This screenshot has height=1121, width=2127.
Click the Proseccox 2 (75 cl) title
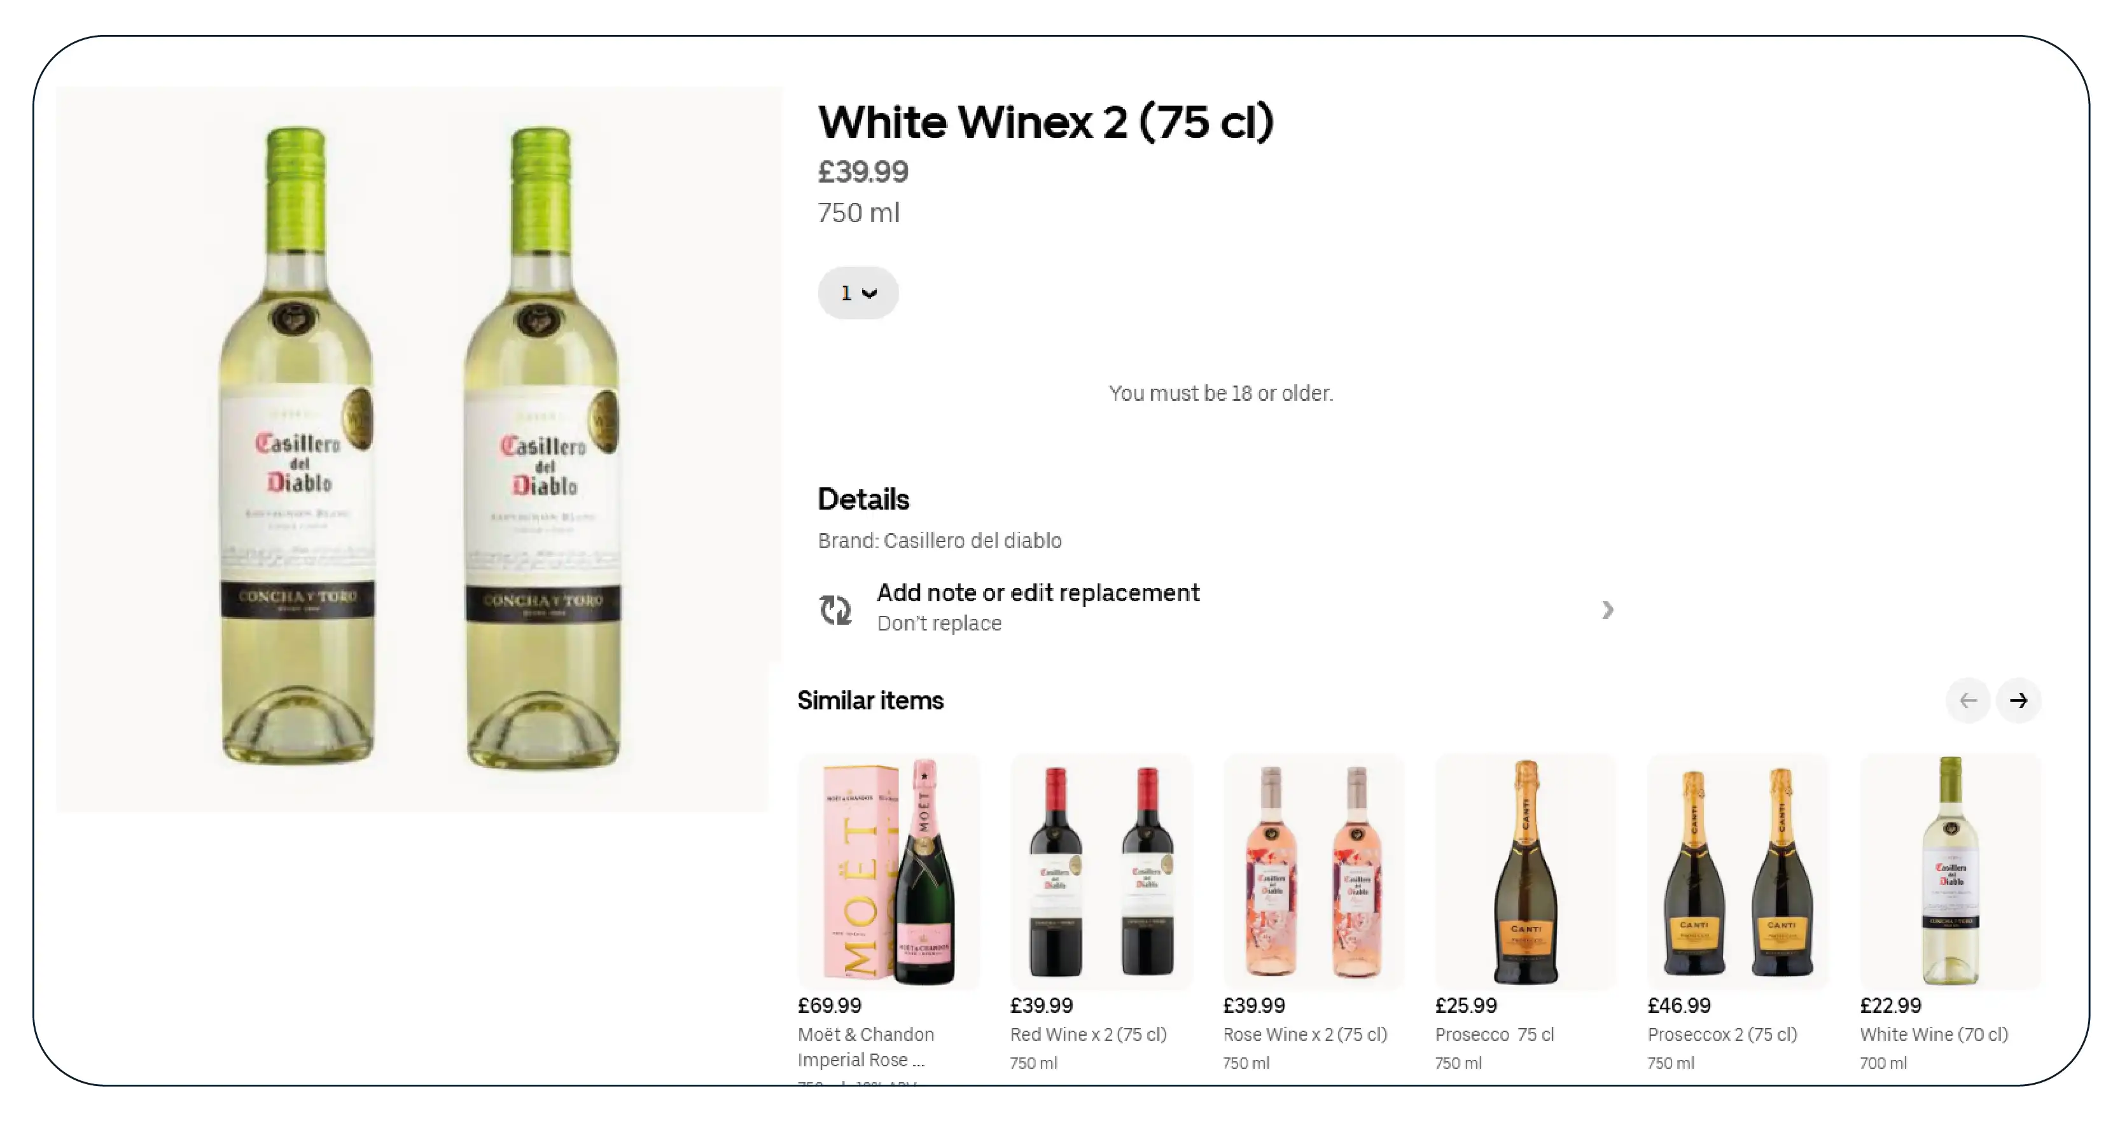[1722, 1034]
